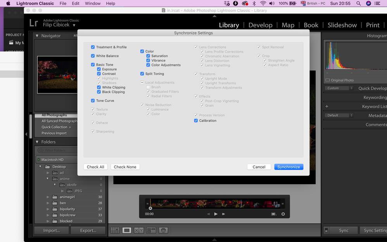Viewport: 387px width, 242px height.
Task: Toggle the Vibrance checkbox
Action: pyautogui.click(x=148, y=60)
